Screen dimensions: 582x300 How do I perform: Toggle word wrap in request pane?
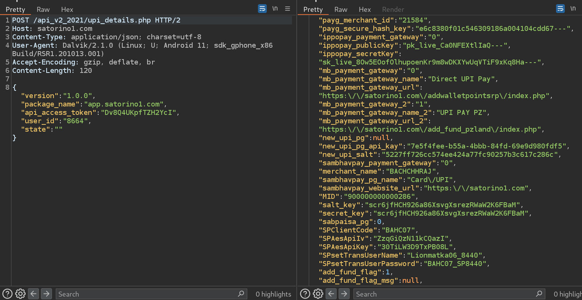coord(262,9)
